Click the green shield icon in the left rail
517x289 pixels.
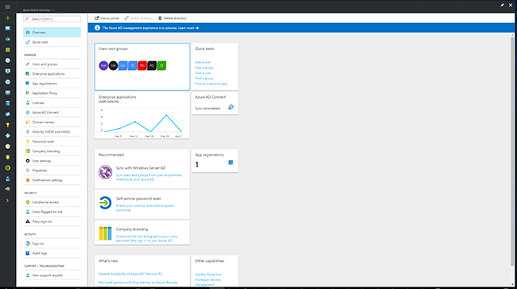point(8,157)
